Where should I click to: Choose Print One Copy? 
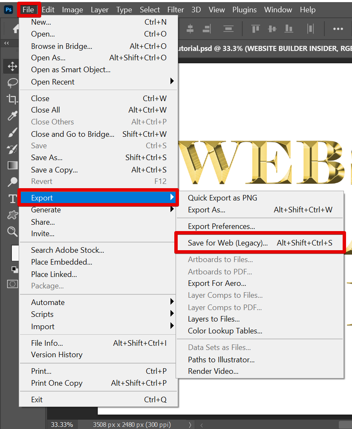(x=99, y=383)
